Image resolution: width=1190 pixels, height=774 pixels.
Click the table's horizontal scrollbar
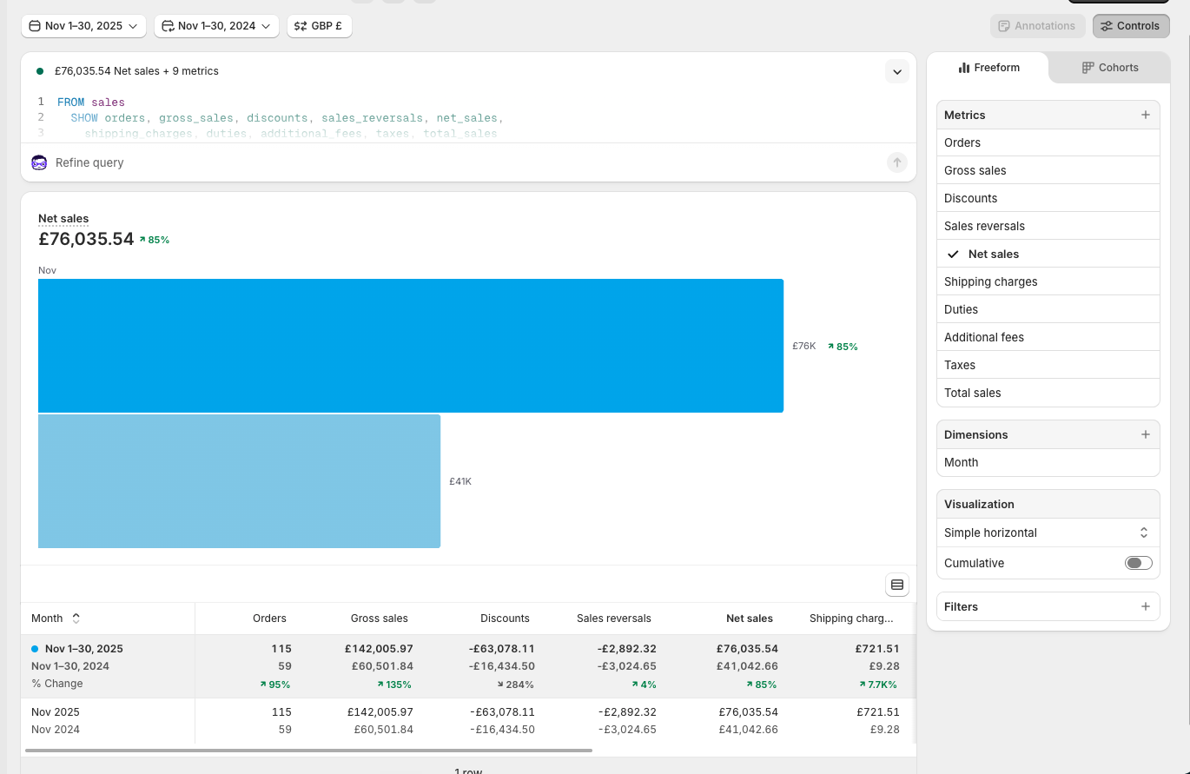[x=308, y=750]
